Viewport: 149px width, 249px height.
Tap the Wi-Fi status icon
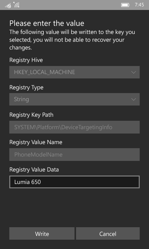[x=16, y=5]
